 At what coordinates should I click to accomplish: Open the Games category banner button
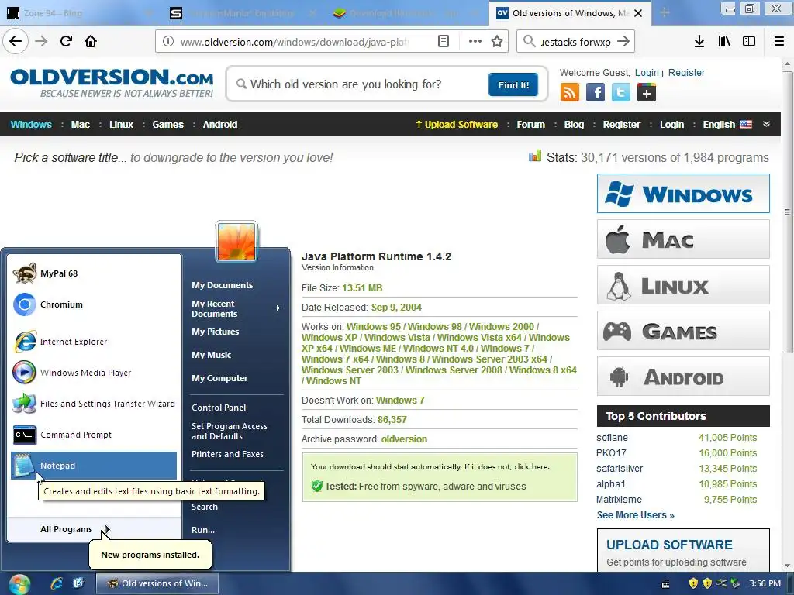[683, 331]
